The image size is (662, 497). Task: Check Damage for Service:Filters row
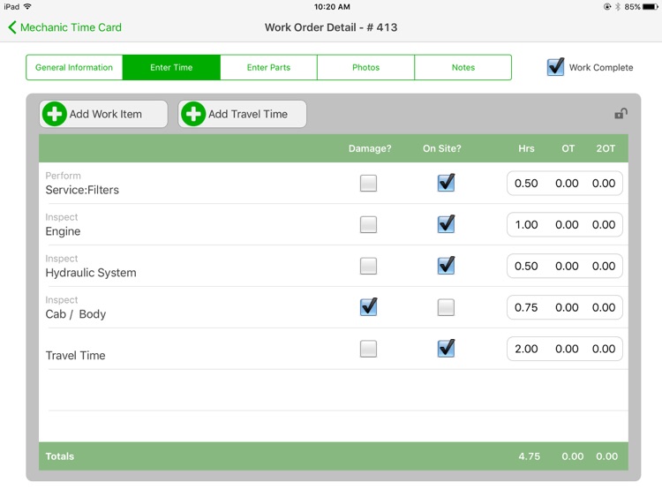coord(368,184)
